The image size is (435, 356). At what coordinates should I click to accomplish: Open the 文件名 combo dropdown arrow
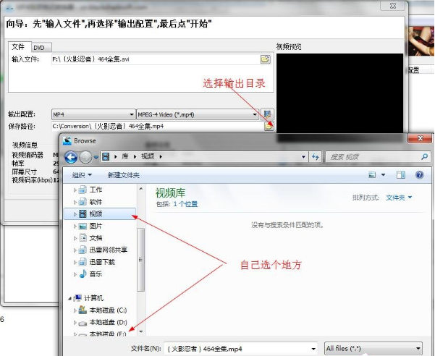click(x=313, y=349)
